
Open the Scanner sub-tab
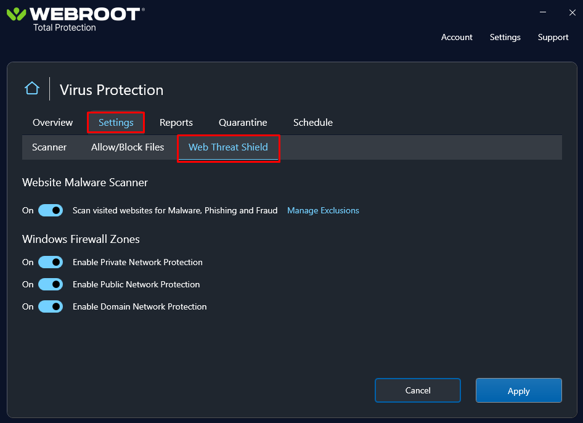pos(49,147)
